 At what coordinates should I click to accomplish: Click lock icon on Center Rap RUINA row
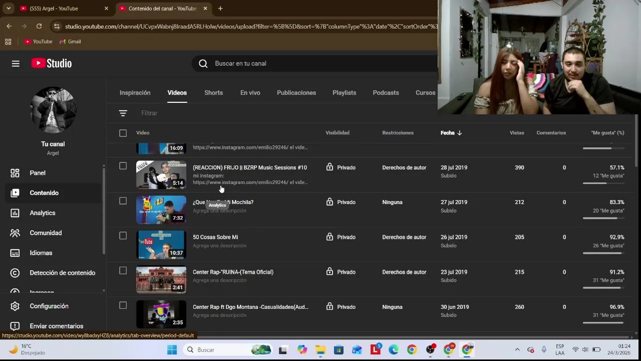[330, 271]
